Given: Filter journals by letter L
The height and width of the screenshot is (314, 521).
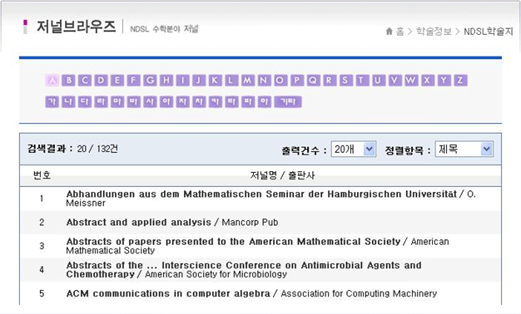Looking at the screenshot, I should coord(231,81).
